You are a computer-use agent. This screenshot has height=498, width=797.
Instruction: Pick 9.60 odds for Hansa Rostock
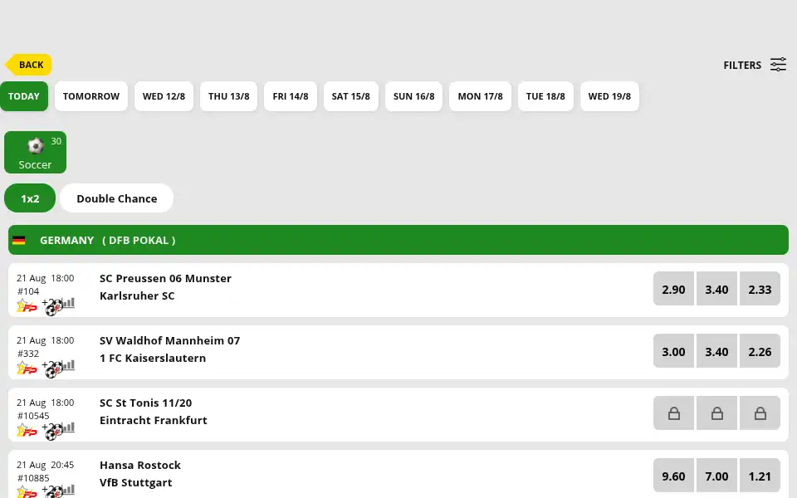(x=673, y=476)
